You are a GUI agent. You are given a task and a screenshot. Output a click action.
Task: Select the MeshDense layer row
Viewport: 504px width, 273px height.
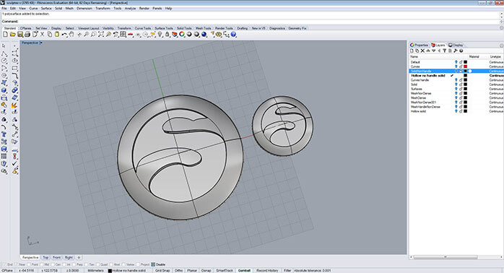tap(456, 97)
